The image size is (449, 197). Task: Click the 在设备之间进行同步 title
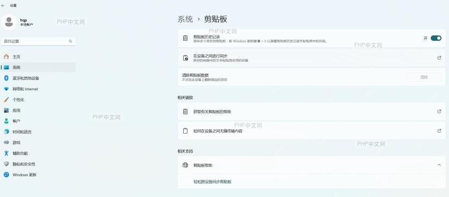tap(210, 56)
